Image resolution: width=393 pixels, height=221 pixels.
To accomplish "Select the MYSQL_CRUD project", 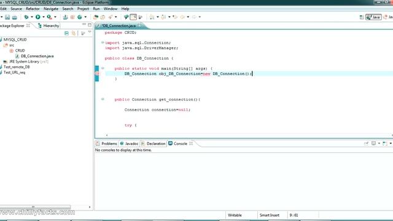I will point(15,39).
